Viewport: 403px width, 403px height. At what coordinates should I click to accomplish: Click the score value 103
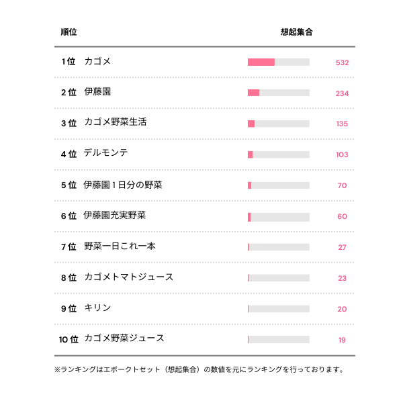click(x=342, y=154)
